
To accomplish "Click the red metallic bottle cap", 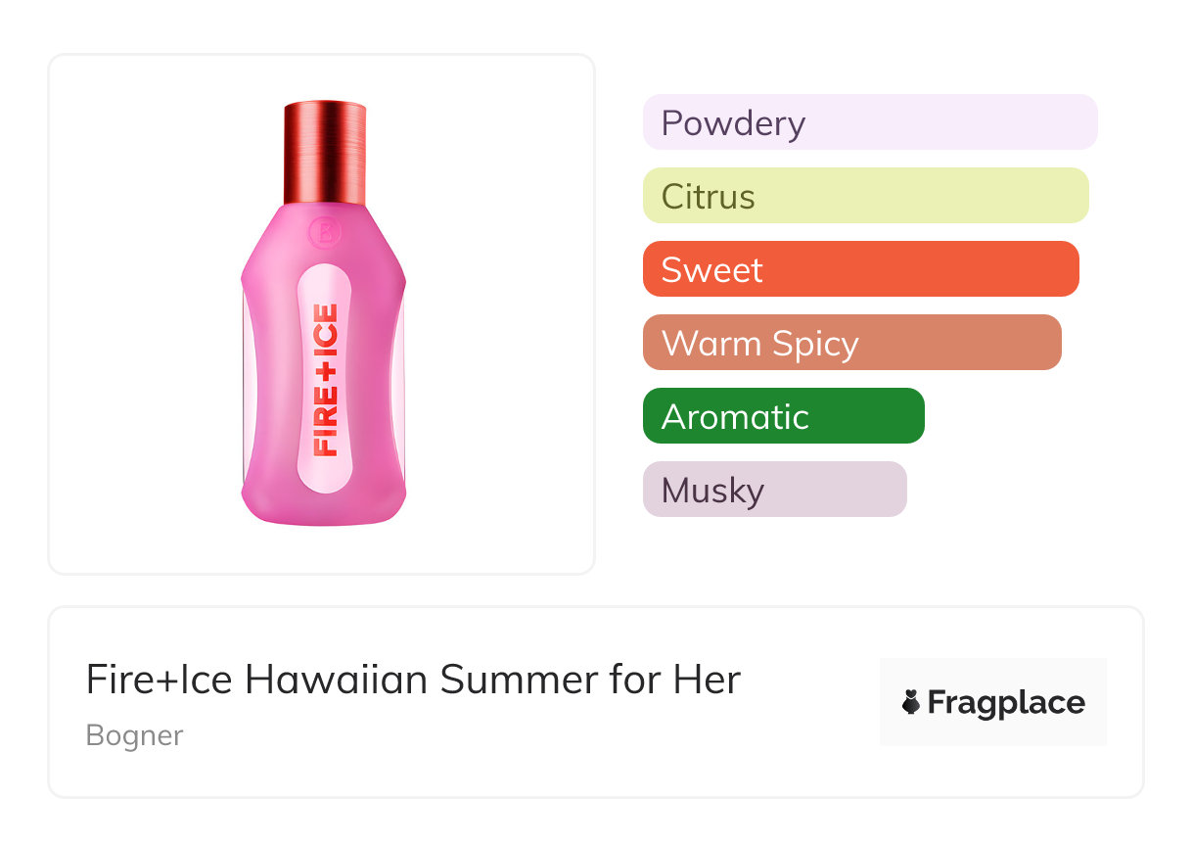I will pos(325,149).
